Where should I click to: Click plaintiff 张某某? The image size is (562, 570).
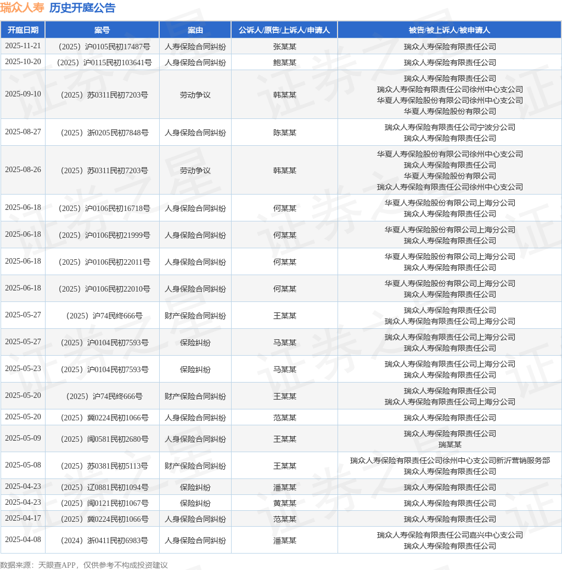[285, 47]
